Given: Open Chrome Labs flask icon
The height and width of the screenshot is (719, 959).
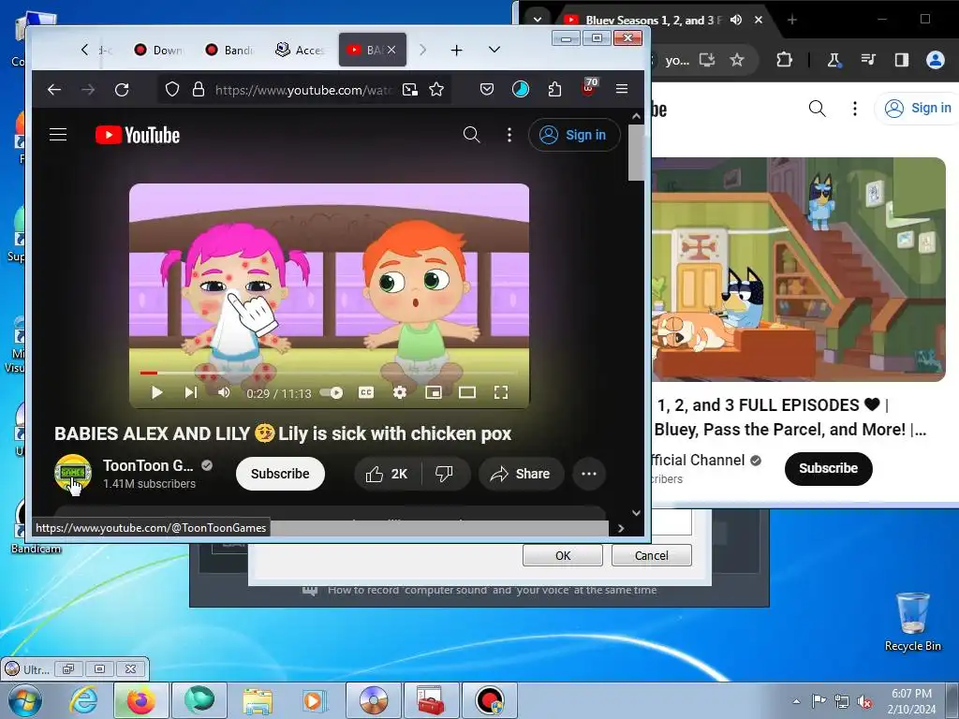Looking at the screenshot, I should 833,59.
